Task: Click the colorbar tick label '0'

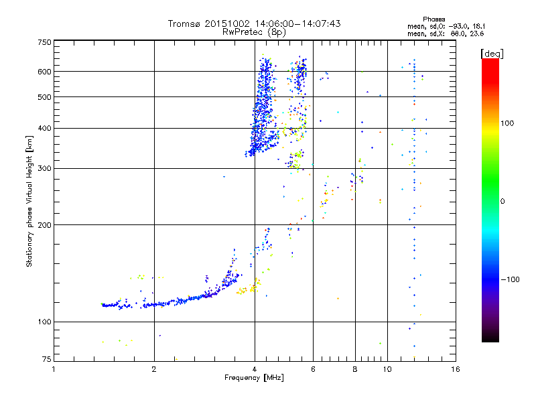Action: coord(503,202)
